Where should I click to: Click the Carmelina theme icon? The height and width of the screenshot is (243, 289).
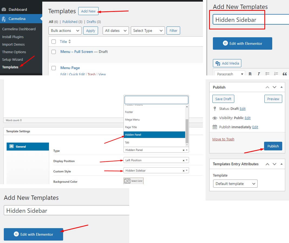(4, 19)
